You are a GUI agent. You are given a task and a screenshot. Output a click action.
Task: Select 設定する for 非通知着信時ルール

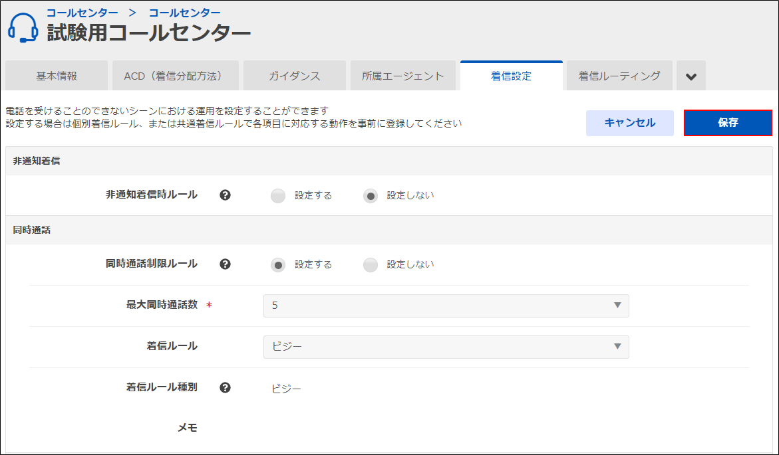pyautogui.click(x=279, y=196)
